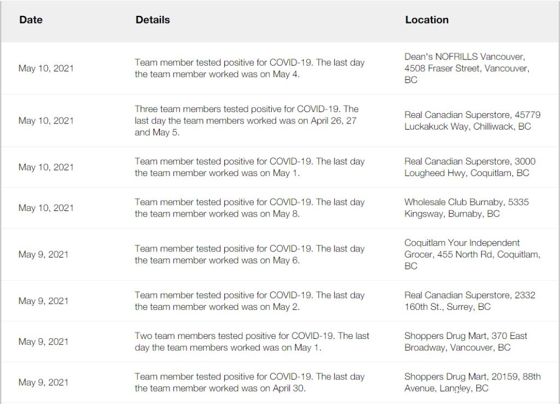Click the Wholesale Club Burnaby location
Image resolution: width=560 pixels, height=404 pixels.
(466, 208)
